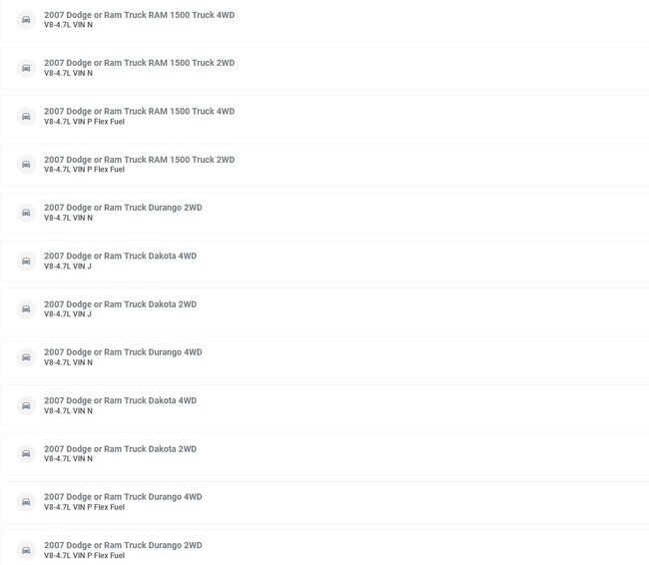Click car icon for Durango 4WD VIN N
Screen dimensions: 649x565
(x=26, y=357)
